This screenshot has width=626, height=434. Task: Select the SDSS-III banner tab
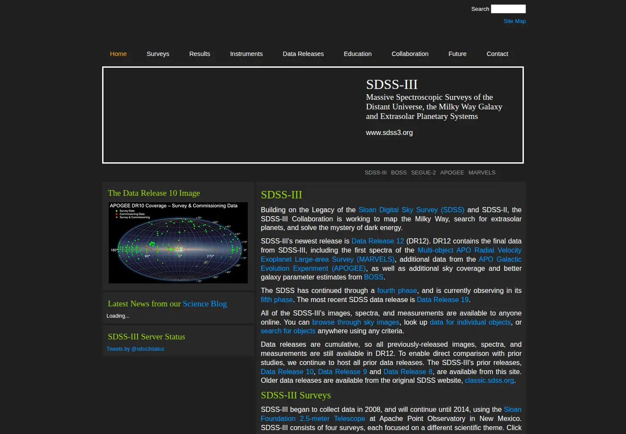376,173
